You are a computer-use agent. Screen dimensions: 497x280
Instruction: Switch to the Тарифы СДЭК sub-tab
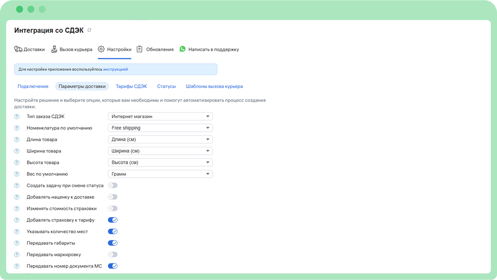(x=132, y=86)
